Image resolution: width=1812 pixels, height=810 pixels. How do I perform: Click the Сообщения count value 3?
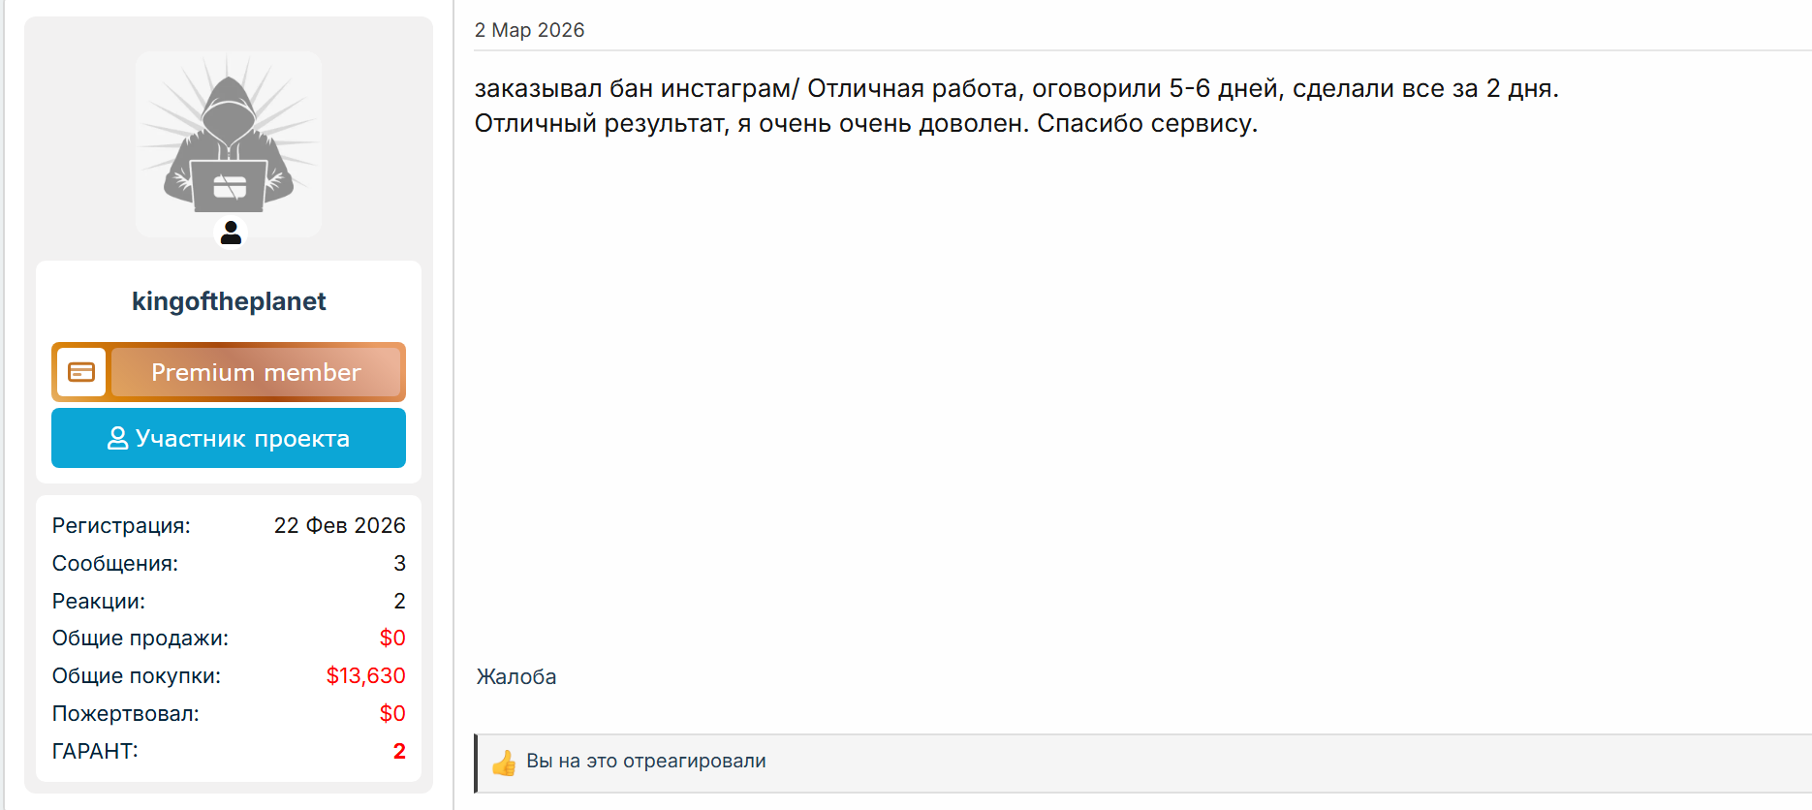pyautogui.click(x=399, y=563)
